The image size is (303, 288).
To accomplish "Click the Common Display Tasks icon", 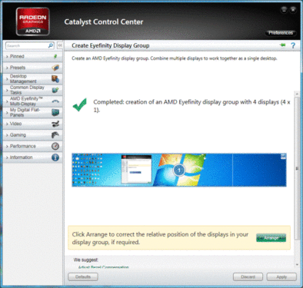I will [55, 90].
